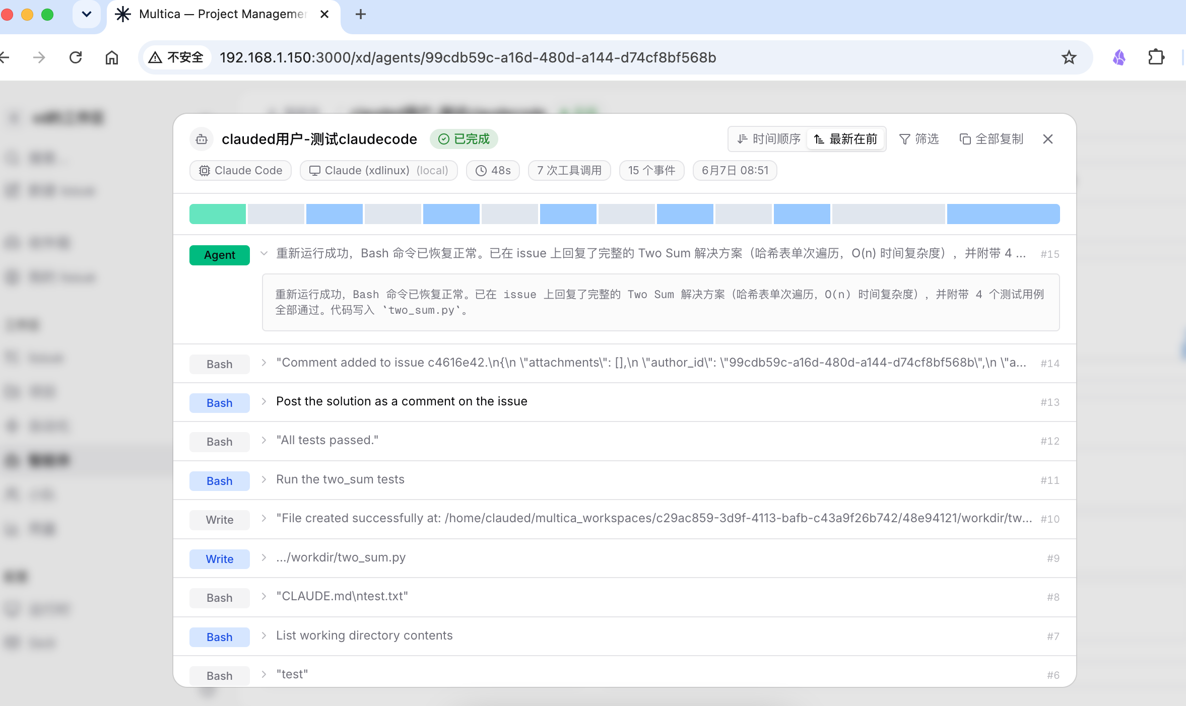This screenshot has height=706, width=1186.
Task: Open the 筛选 filter button
Action: coord(919,139)
